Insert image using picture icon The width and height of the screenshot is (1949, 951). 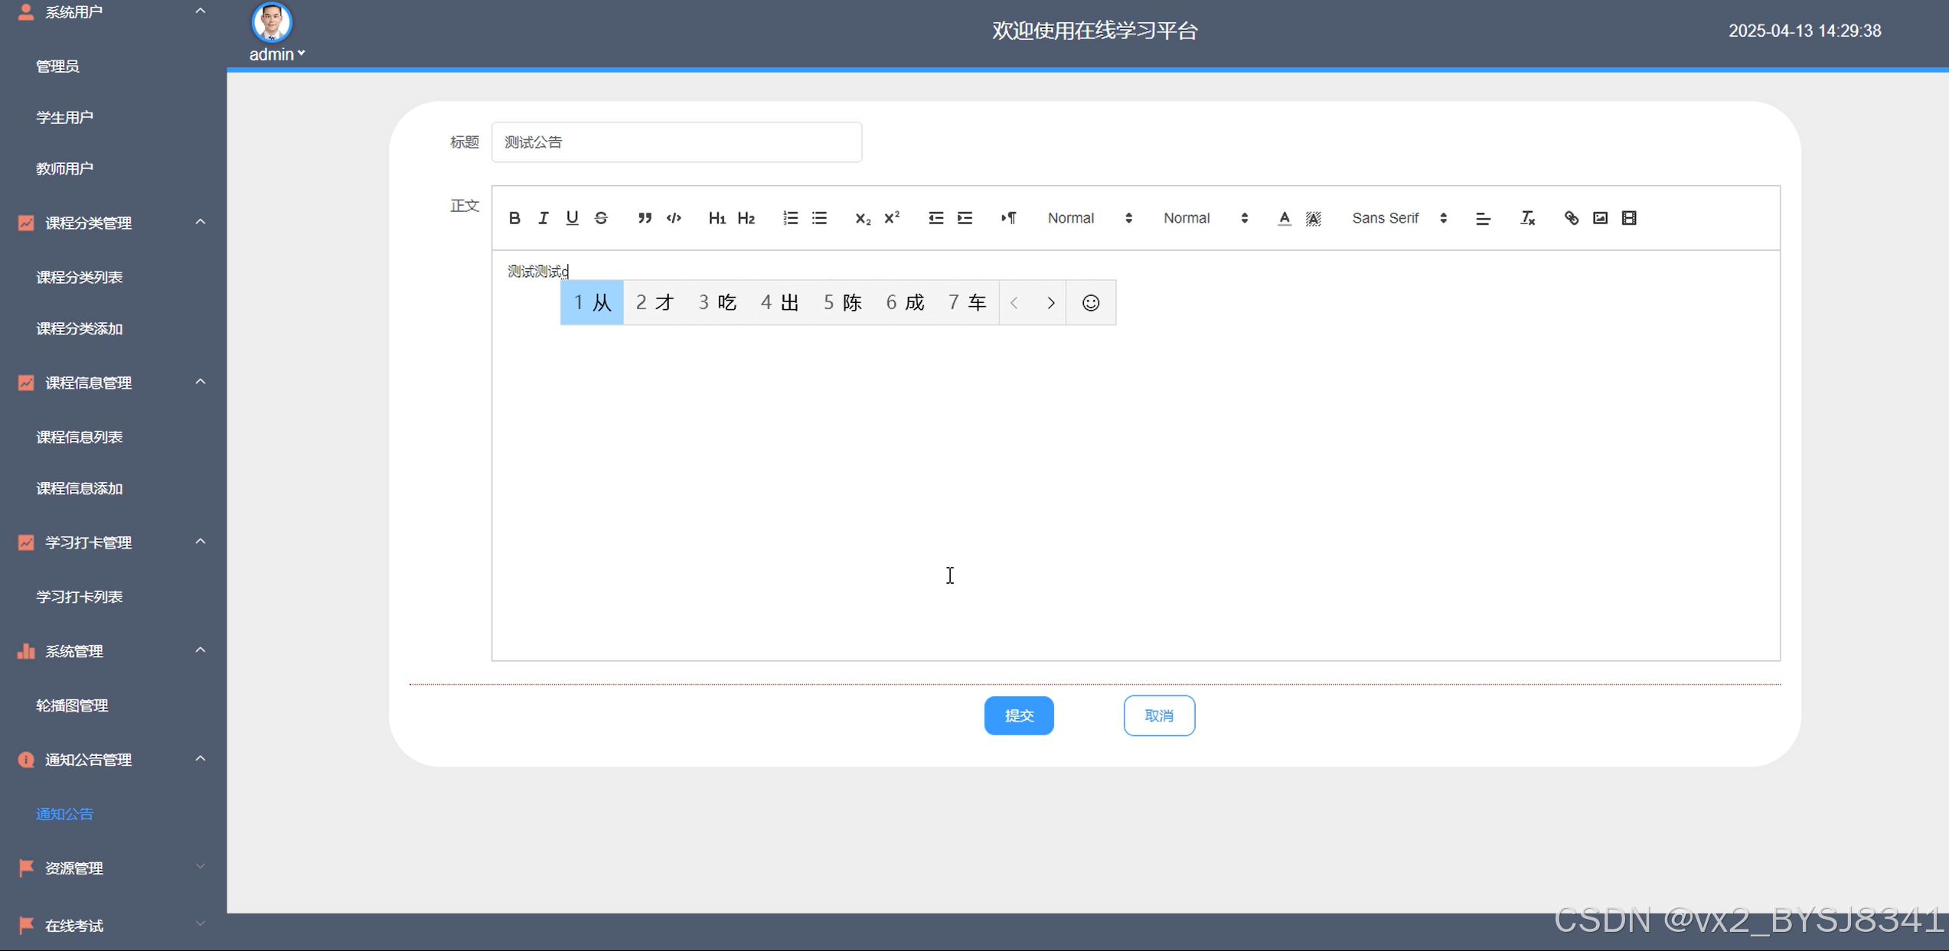click(x=1600, y=218)
